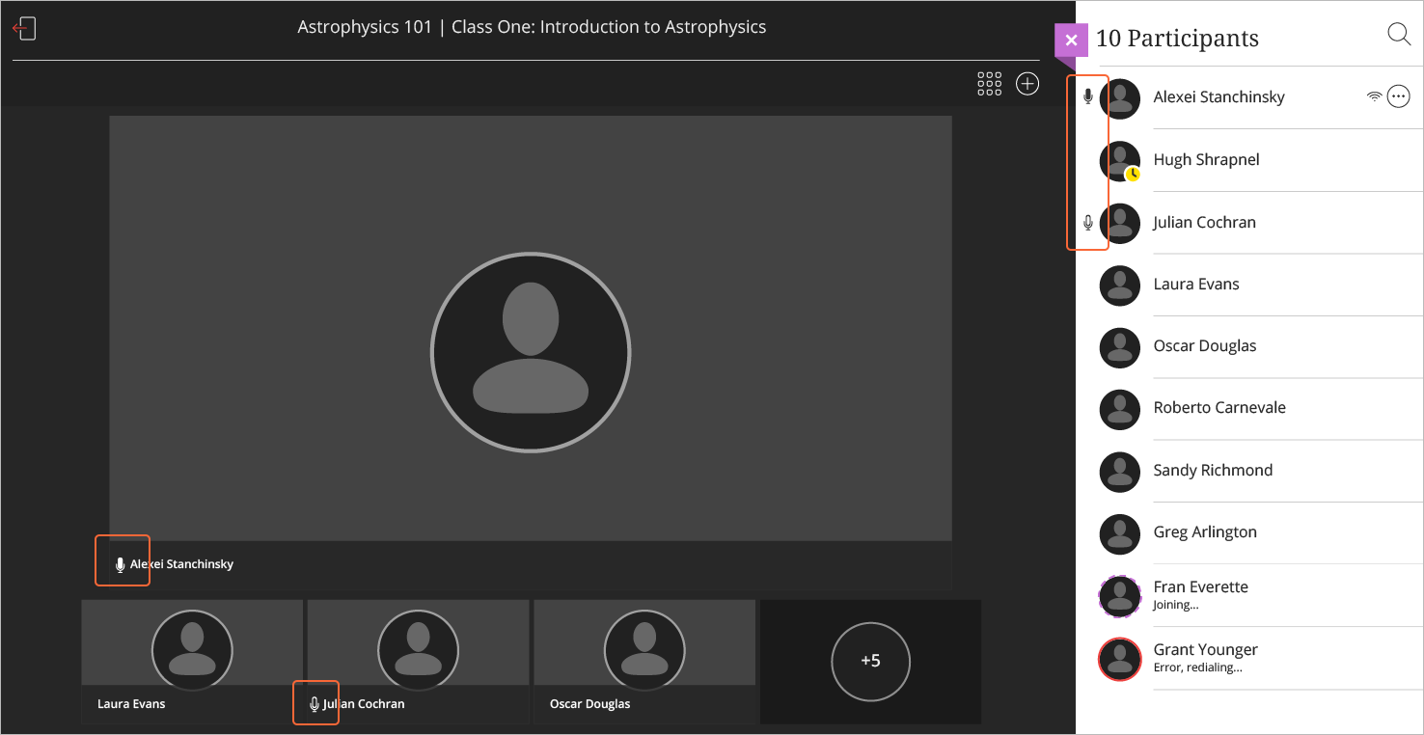Click Alexei Stanchinsky's network connection icon
This screenshot has height=735, width=1424.
[1374, 96]
